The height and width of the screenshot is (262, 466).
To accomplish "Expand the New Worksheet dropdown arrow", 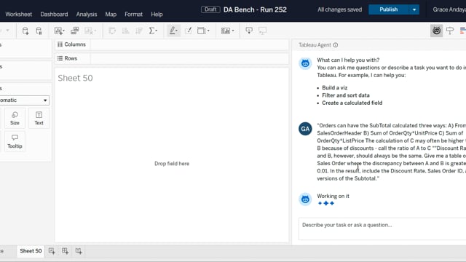I will [63, 31].
